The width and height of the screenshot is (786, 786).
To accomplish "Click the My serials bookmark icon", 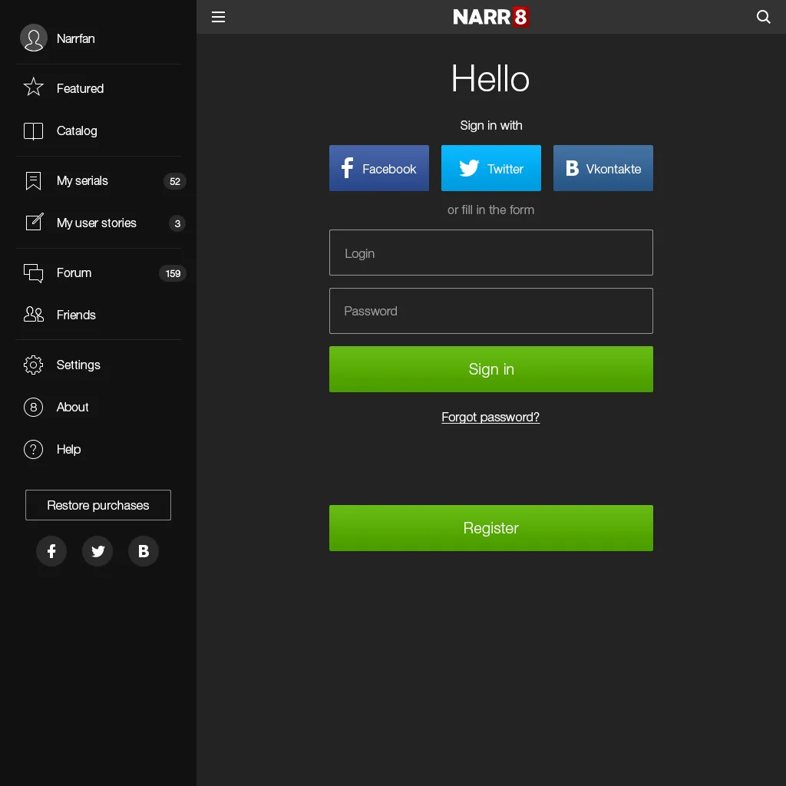I will coord(34,181).
